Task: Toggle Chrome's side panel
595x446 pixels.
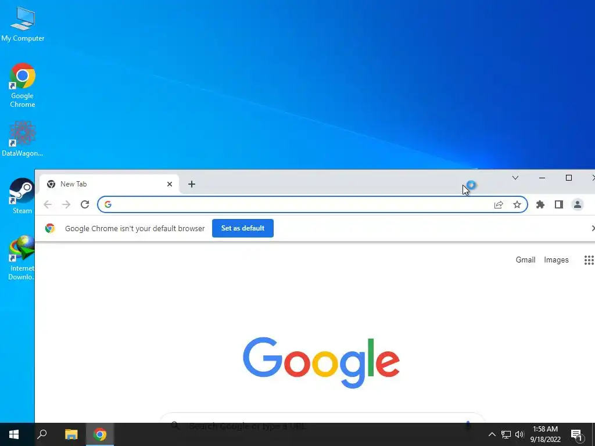Action: pos(558,205)
